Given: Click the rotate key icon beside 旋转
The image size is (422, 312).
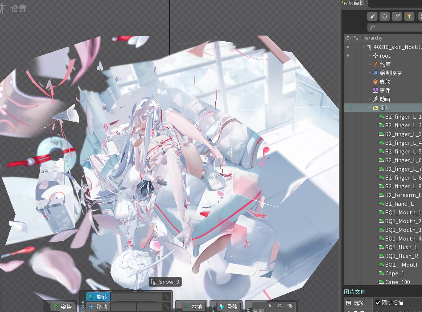Looking at the screenshot, I should coord(167,297).
